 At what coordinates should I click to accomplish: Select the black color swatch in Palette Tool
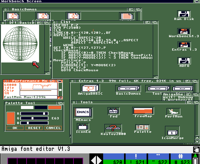[41, 107]
